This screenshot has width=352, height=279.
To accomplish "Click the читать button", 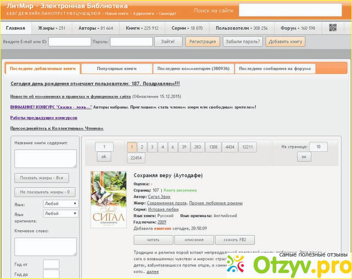I will (x=153, y=240).
